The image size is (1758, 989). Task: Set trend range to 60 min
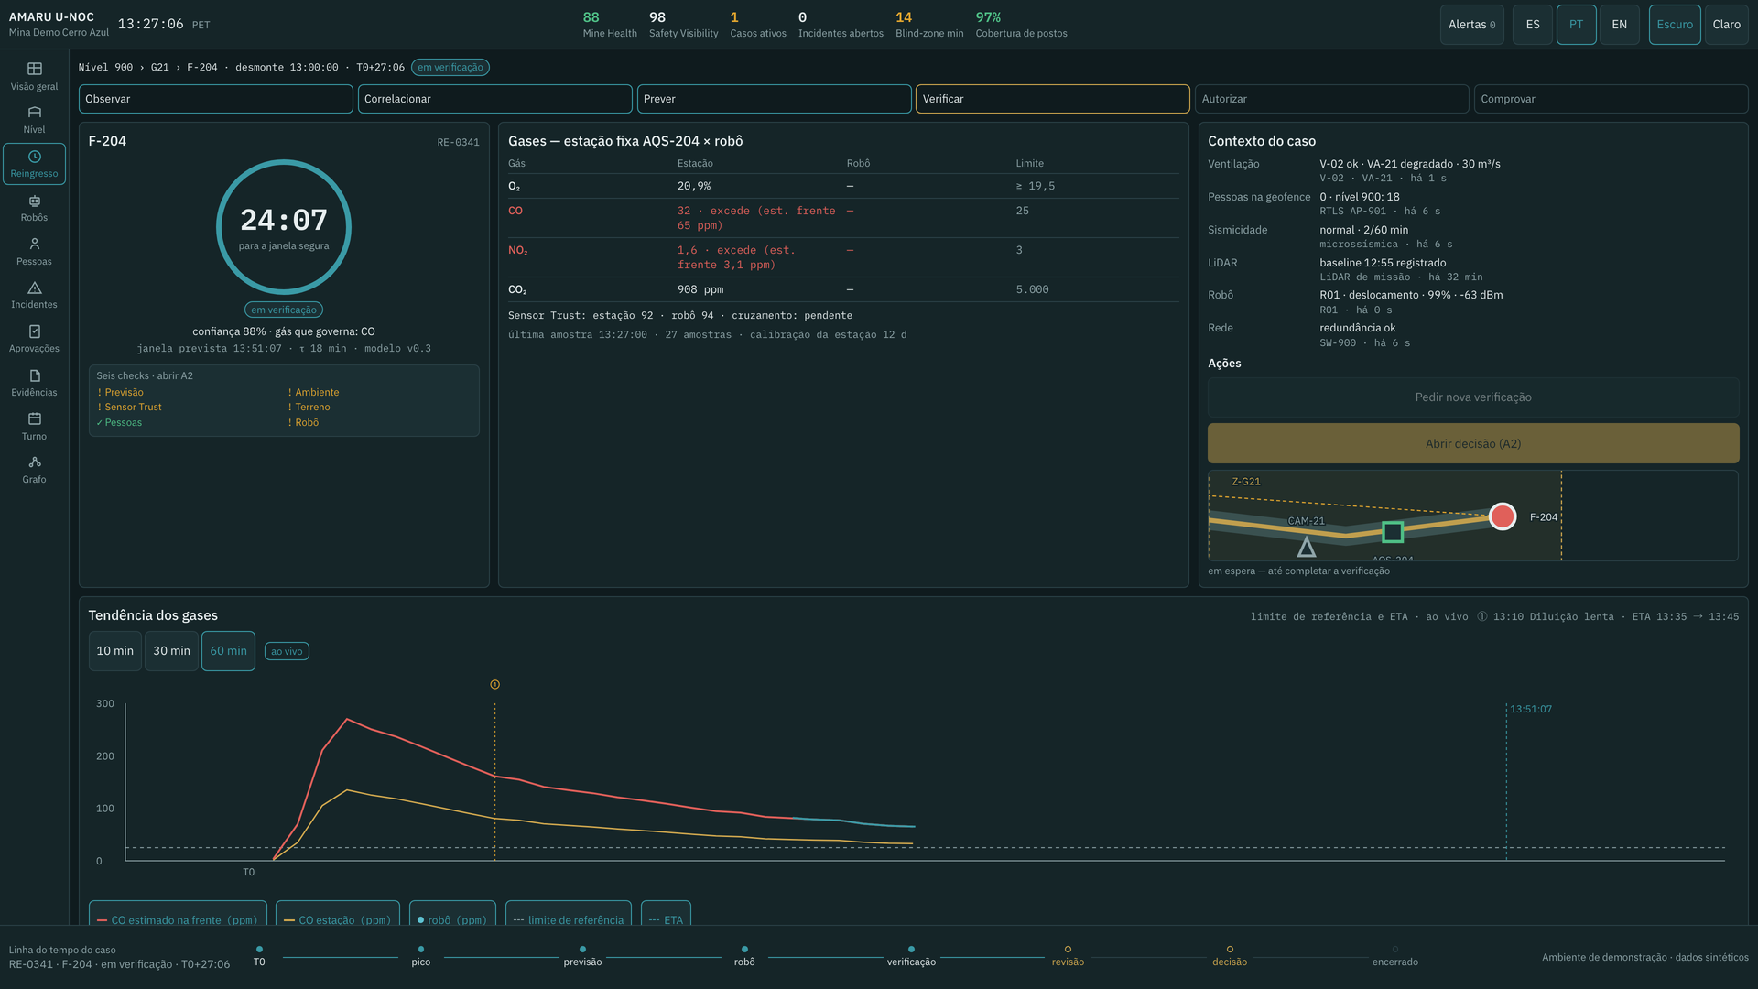tap(228, 651)
